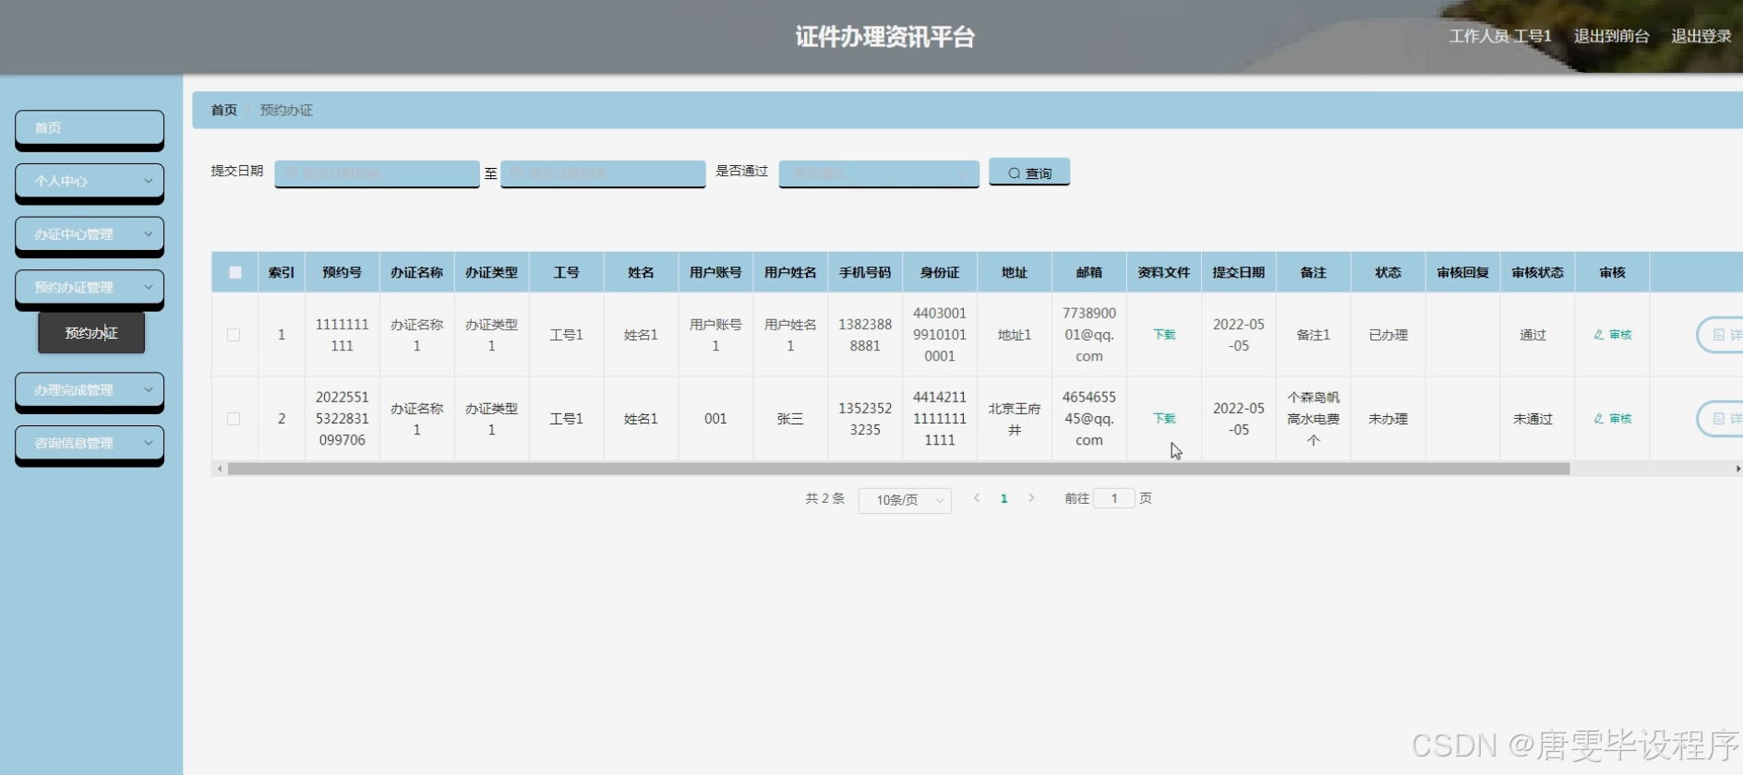The width and height of the screenshot is (1743, 775).
Task: Download the 资料文件 for row 1111111111
Action: tap(1164, 335)
